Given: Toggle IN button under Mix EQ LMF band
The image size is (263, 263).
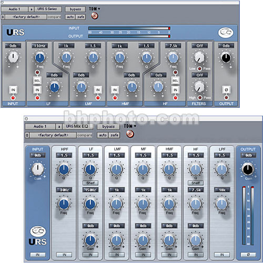Looking at the screenshot, I should (x=117, y=255).
